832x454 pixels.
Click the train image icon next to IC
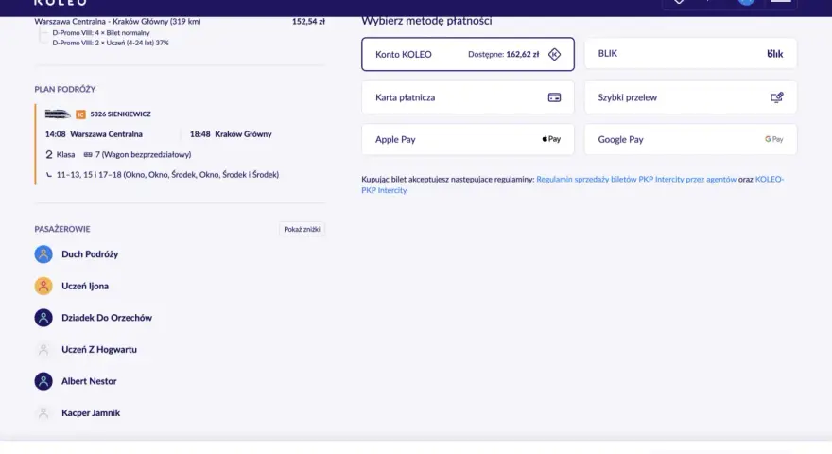tap(58, 113)
